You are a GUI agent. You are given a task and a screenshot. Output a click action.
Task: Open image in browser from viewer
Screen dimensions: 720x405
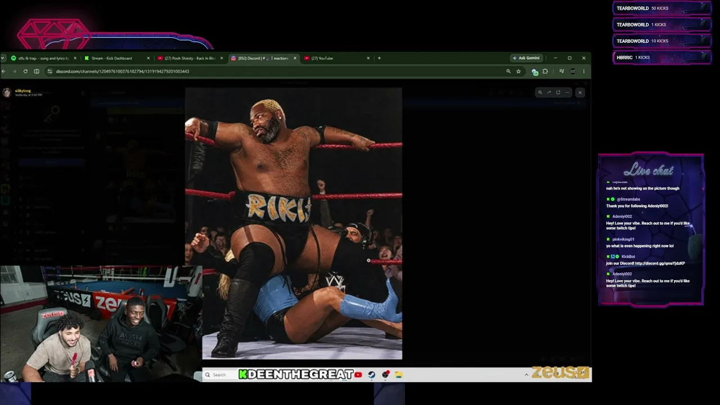pos(558,92)
